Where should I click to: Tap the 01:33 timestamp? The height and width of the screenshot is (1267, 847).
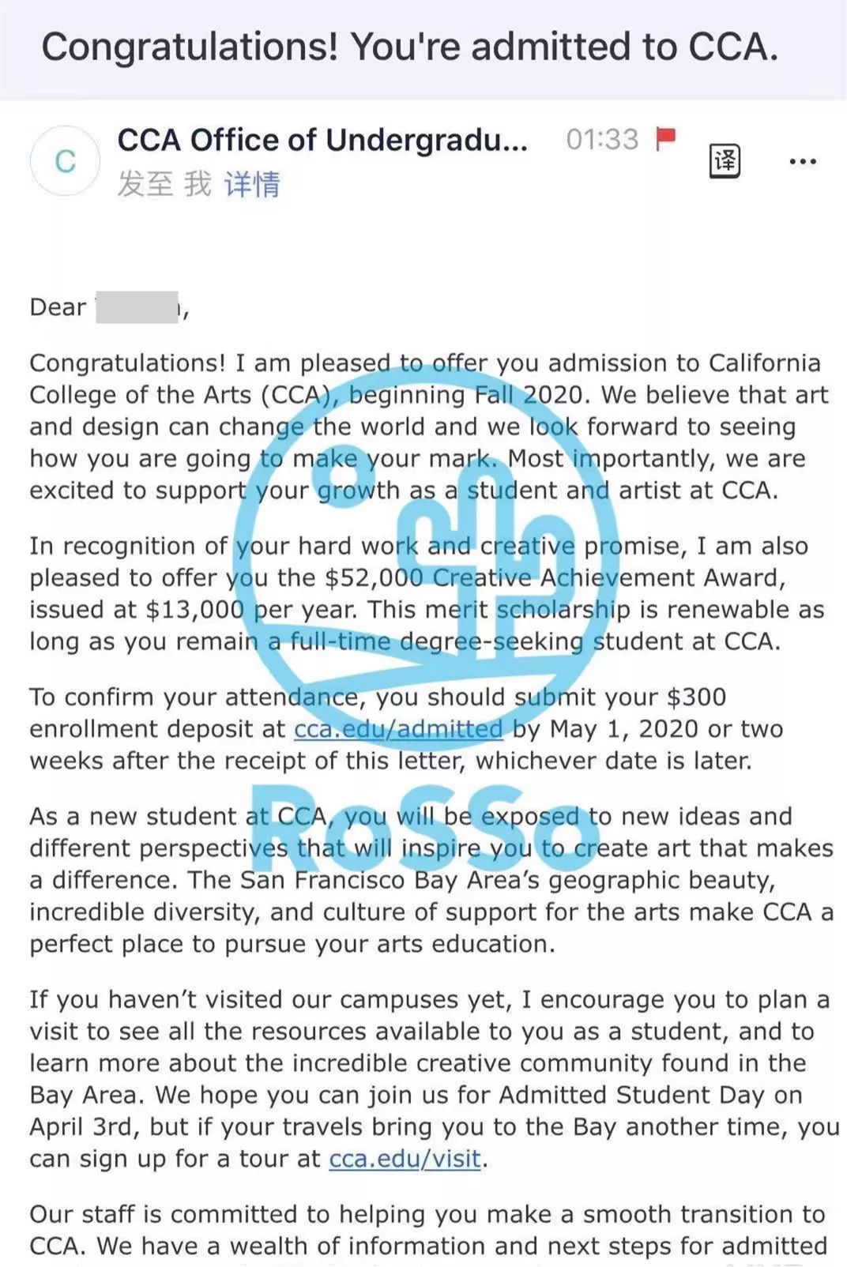pyautogui.click(x=602, y=140)
